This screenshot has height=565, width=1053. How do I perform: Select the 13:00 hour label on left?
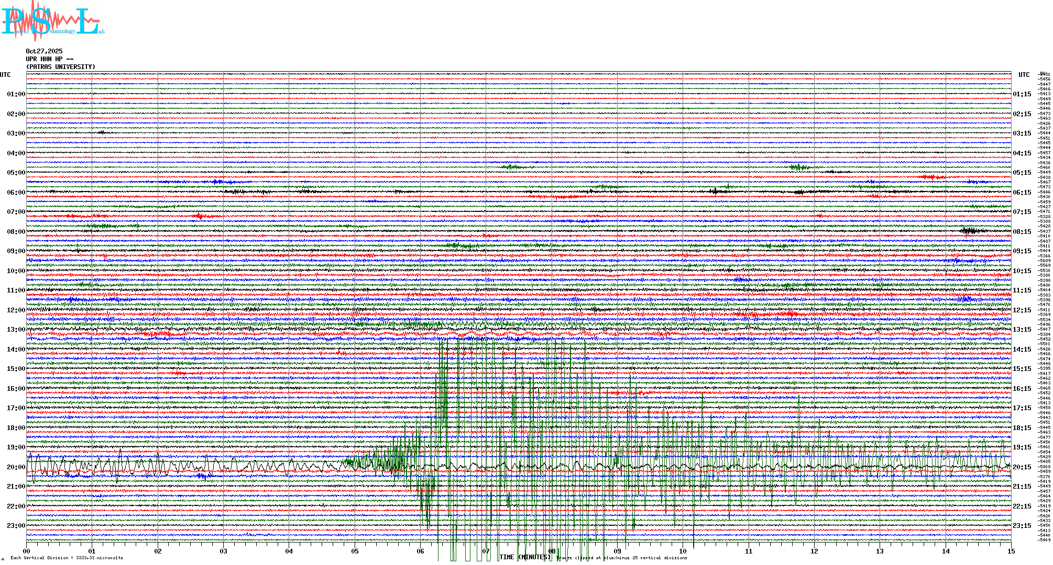[x=16, y=330]
